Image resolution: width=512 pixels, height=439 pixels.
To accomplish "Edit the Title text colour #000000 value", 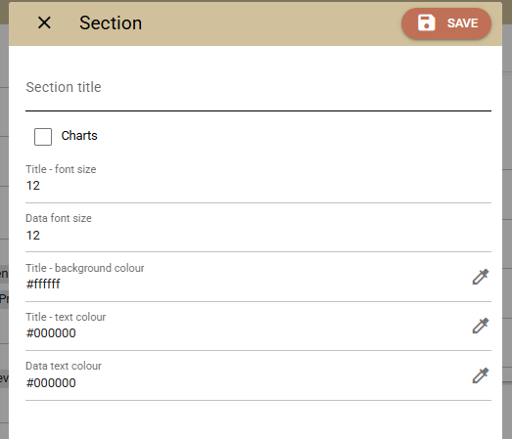I will (x=51, y=333).
